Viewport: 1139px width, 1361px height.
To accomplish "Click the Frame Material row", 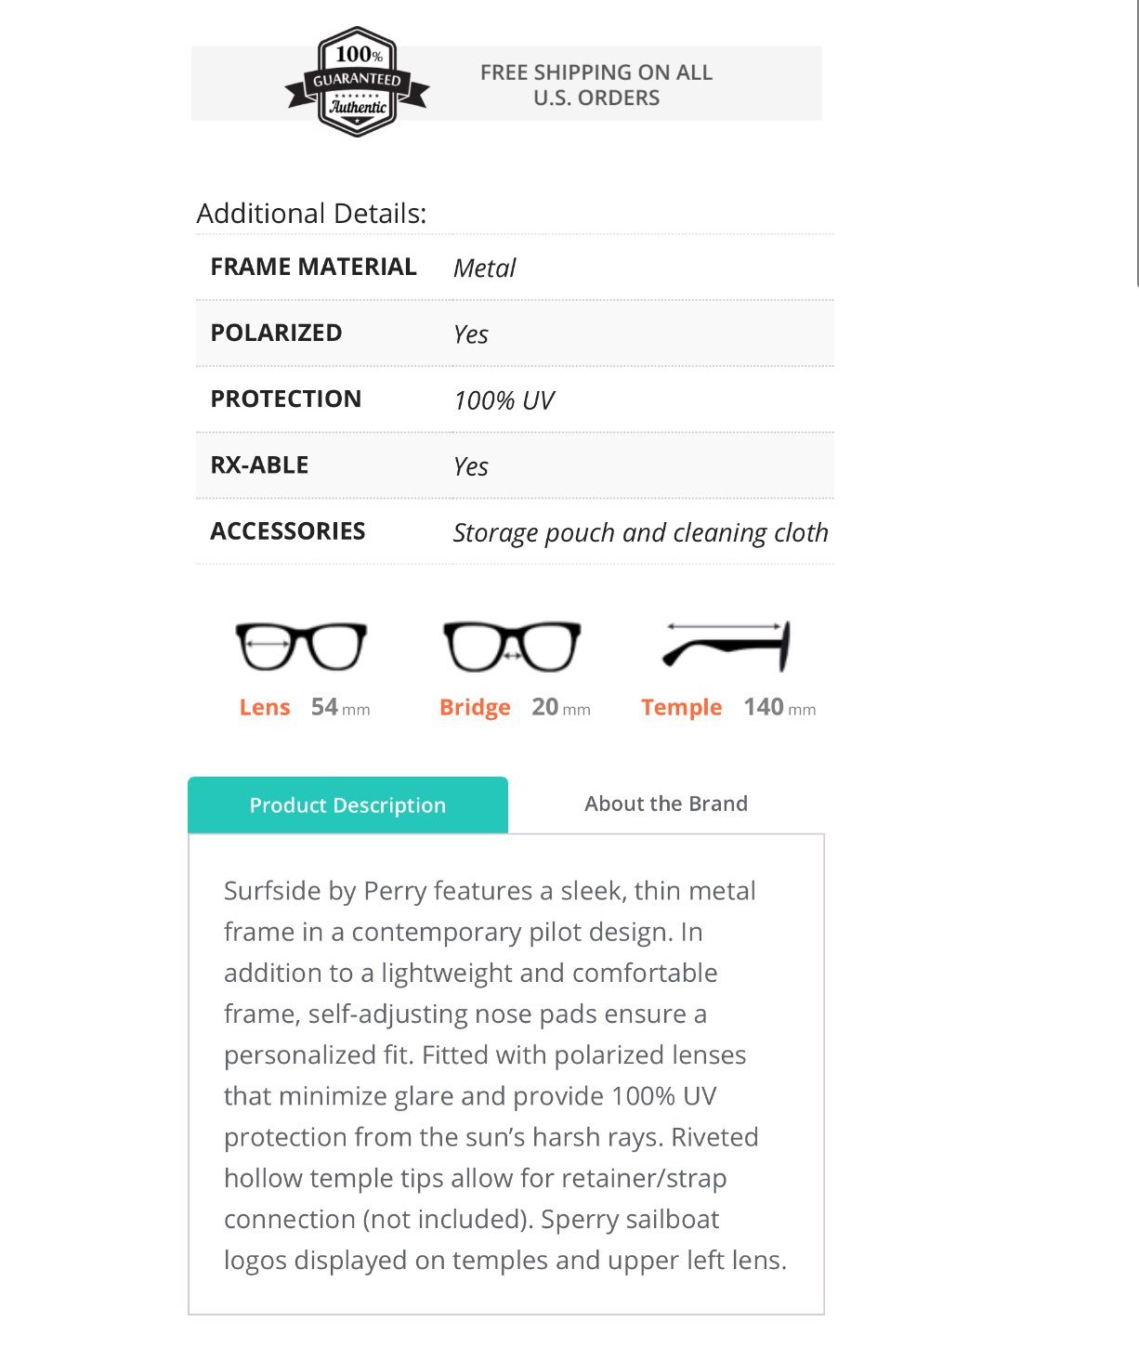I will [x=515, y=268].
